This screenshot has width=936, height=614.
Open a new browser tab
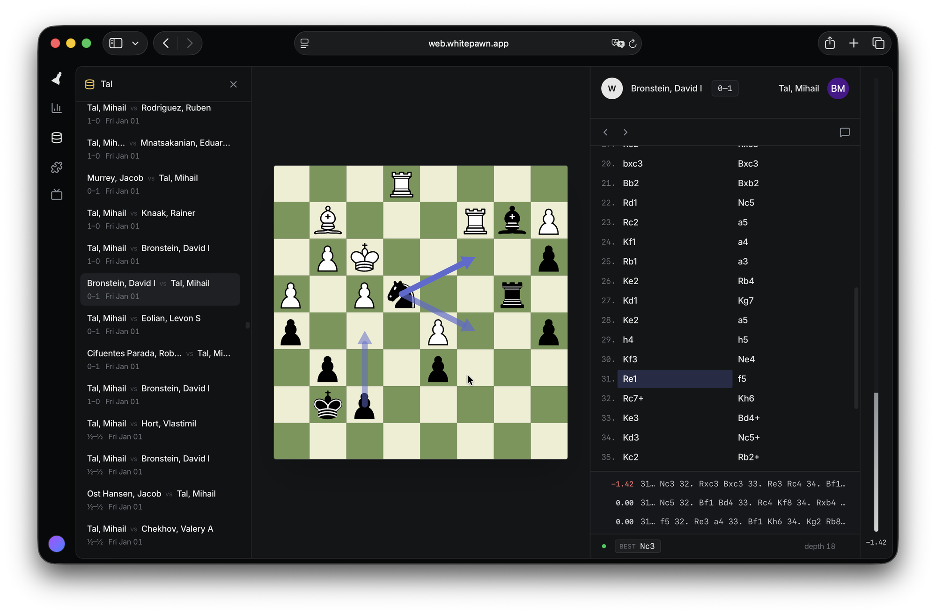854,43
